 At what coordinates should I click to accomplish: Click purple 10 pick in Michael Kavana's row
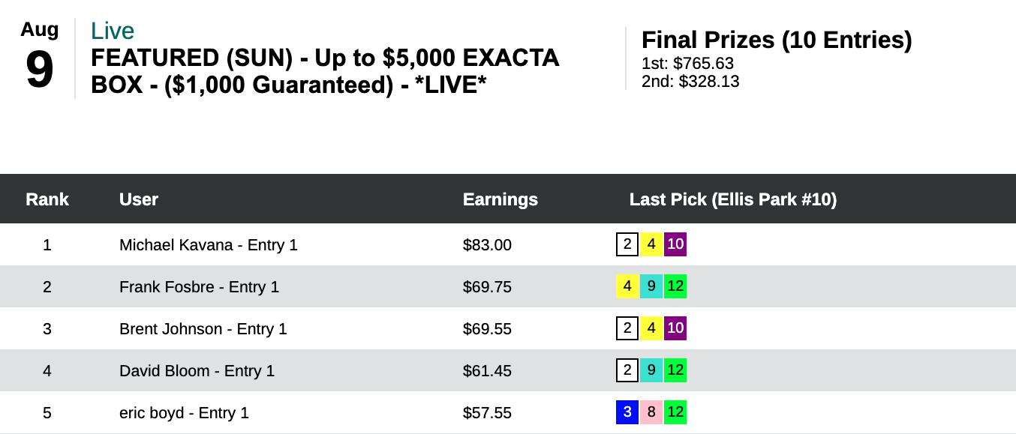675,244
